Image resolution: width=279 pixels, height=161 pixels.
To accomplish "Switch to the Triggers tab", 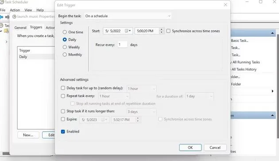I will 36,27.
